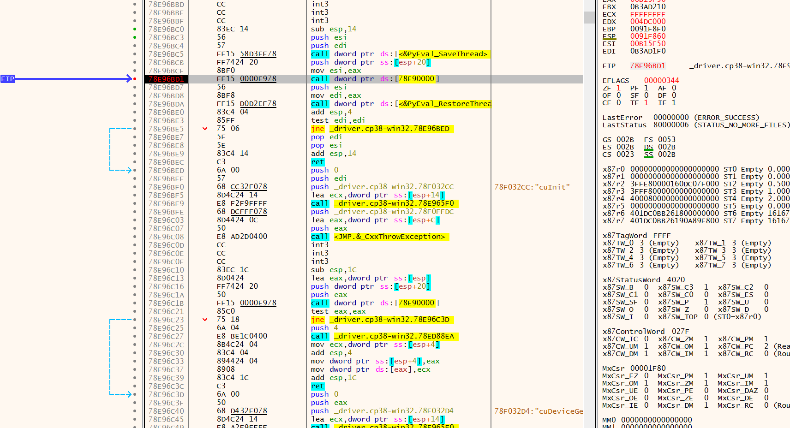790x428 pixels.
Task: Select the CF flag value
Action: click(x=618, y=103)
